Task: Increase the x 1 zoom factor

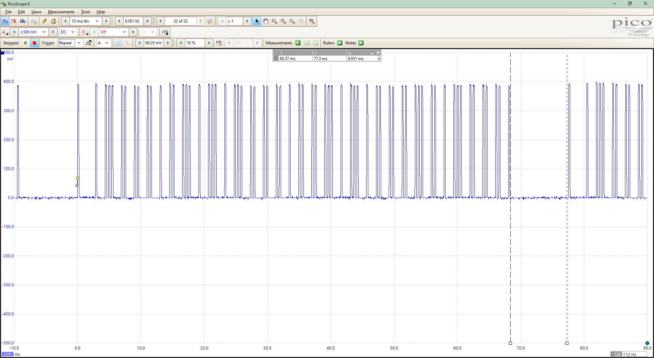Action: pyautogui.click(x=247, y=21)
